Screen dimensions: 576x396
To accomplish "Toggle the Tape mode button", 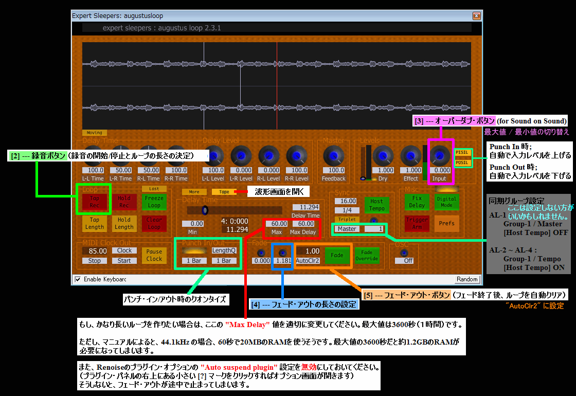I will tap(224, 192).
